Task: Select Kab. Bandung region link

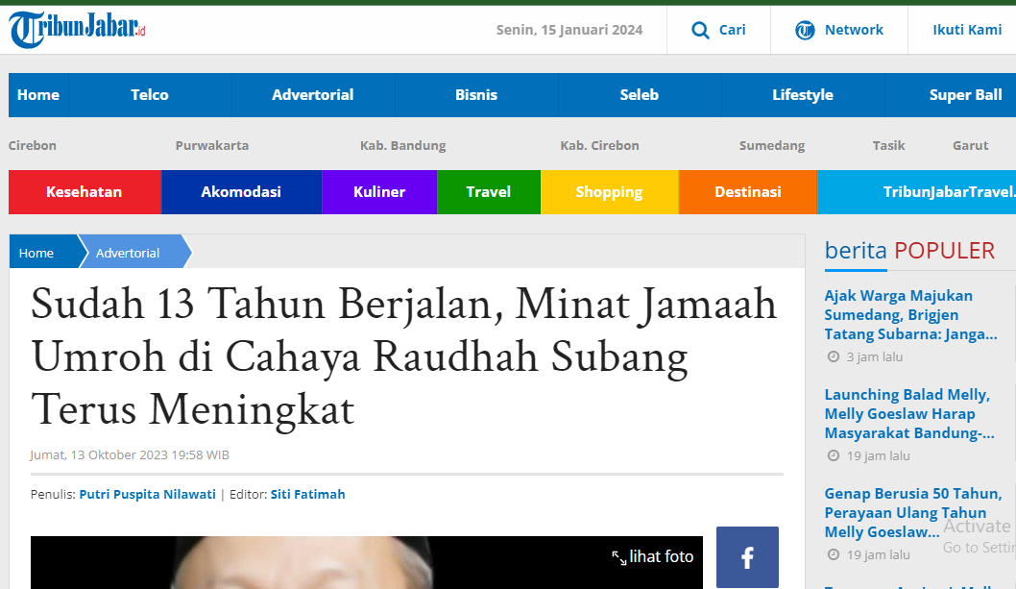Action: [x=403, y=145]
